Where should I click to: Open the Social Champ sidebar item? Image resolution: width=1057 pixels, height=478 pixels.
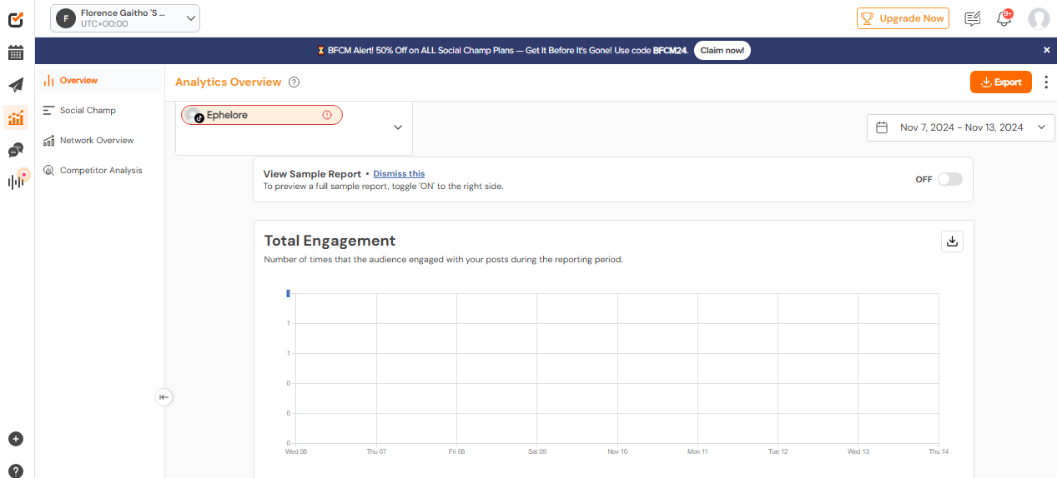[x=99, y=110]
